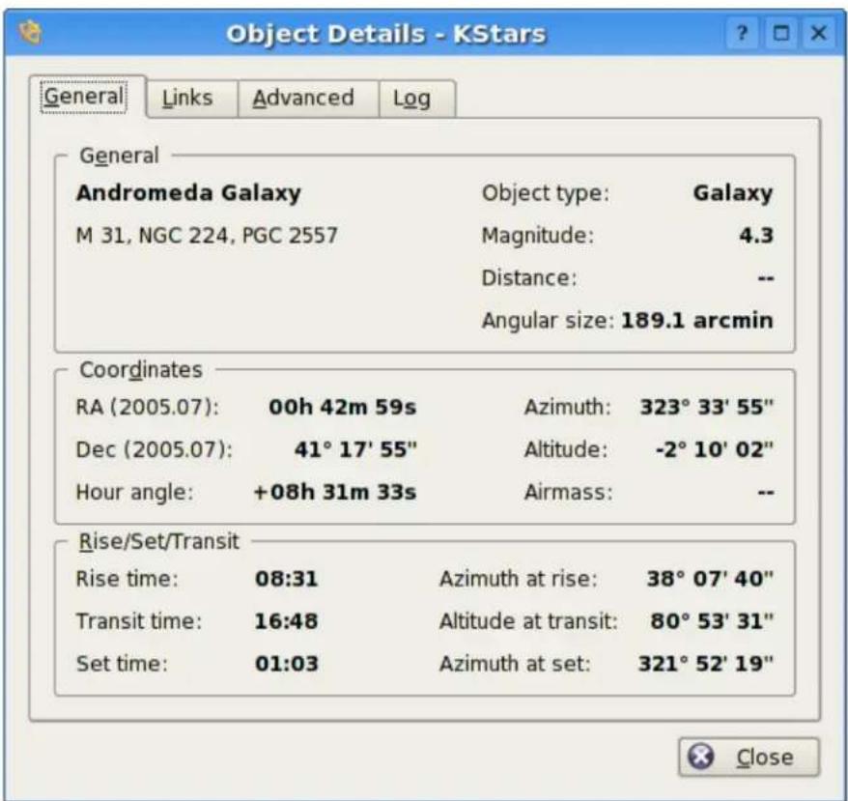Viewport: 848px width, 801px height.
Task: Click the Close button
Action: (x=749, y=757)
